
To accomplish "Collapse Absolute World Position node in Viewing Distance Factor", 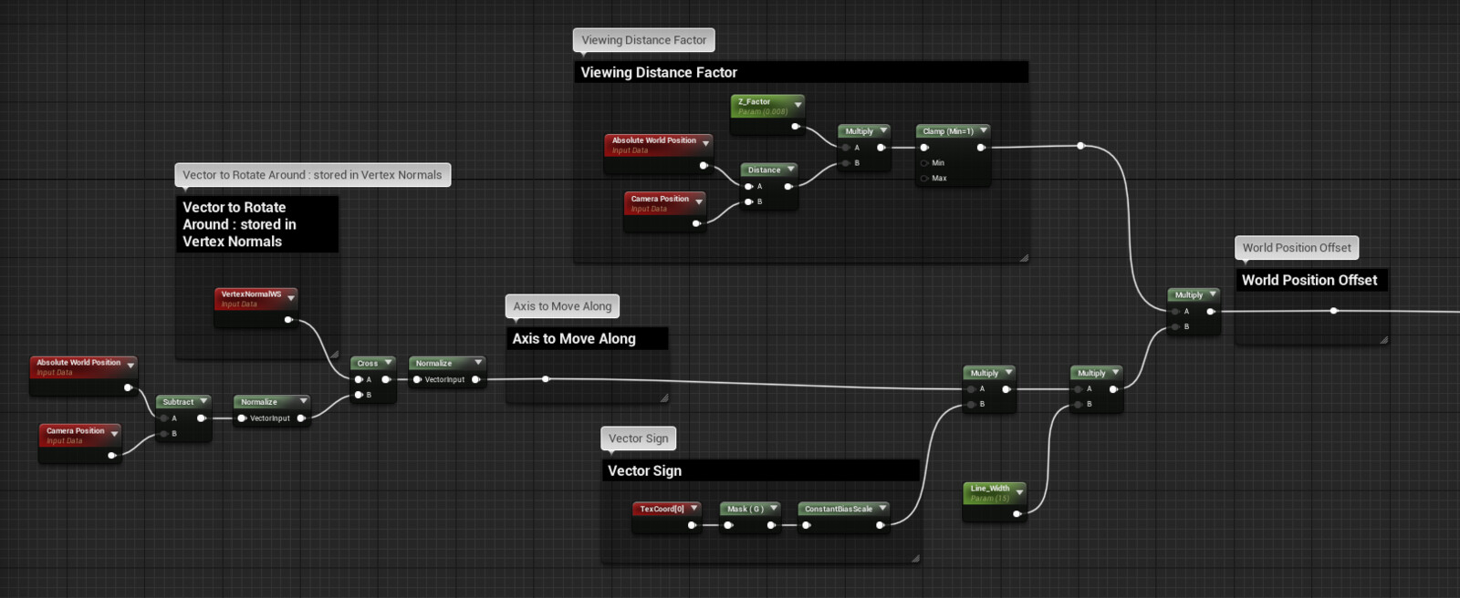I will 705,144.
